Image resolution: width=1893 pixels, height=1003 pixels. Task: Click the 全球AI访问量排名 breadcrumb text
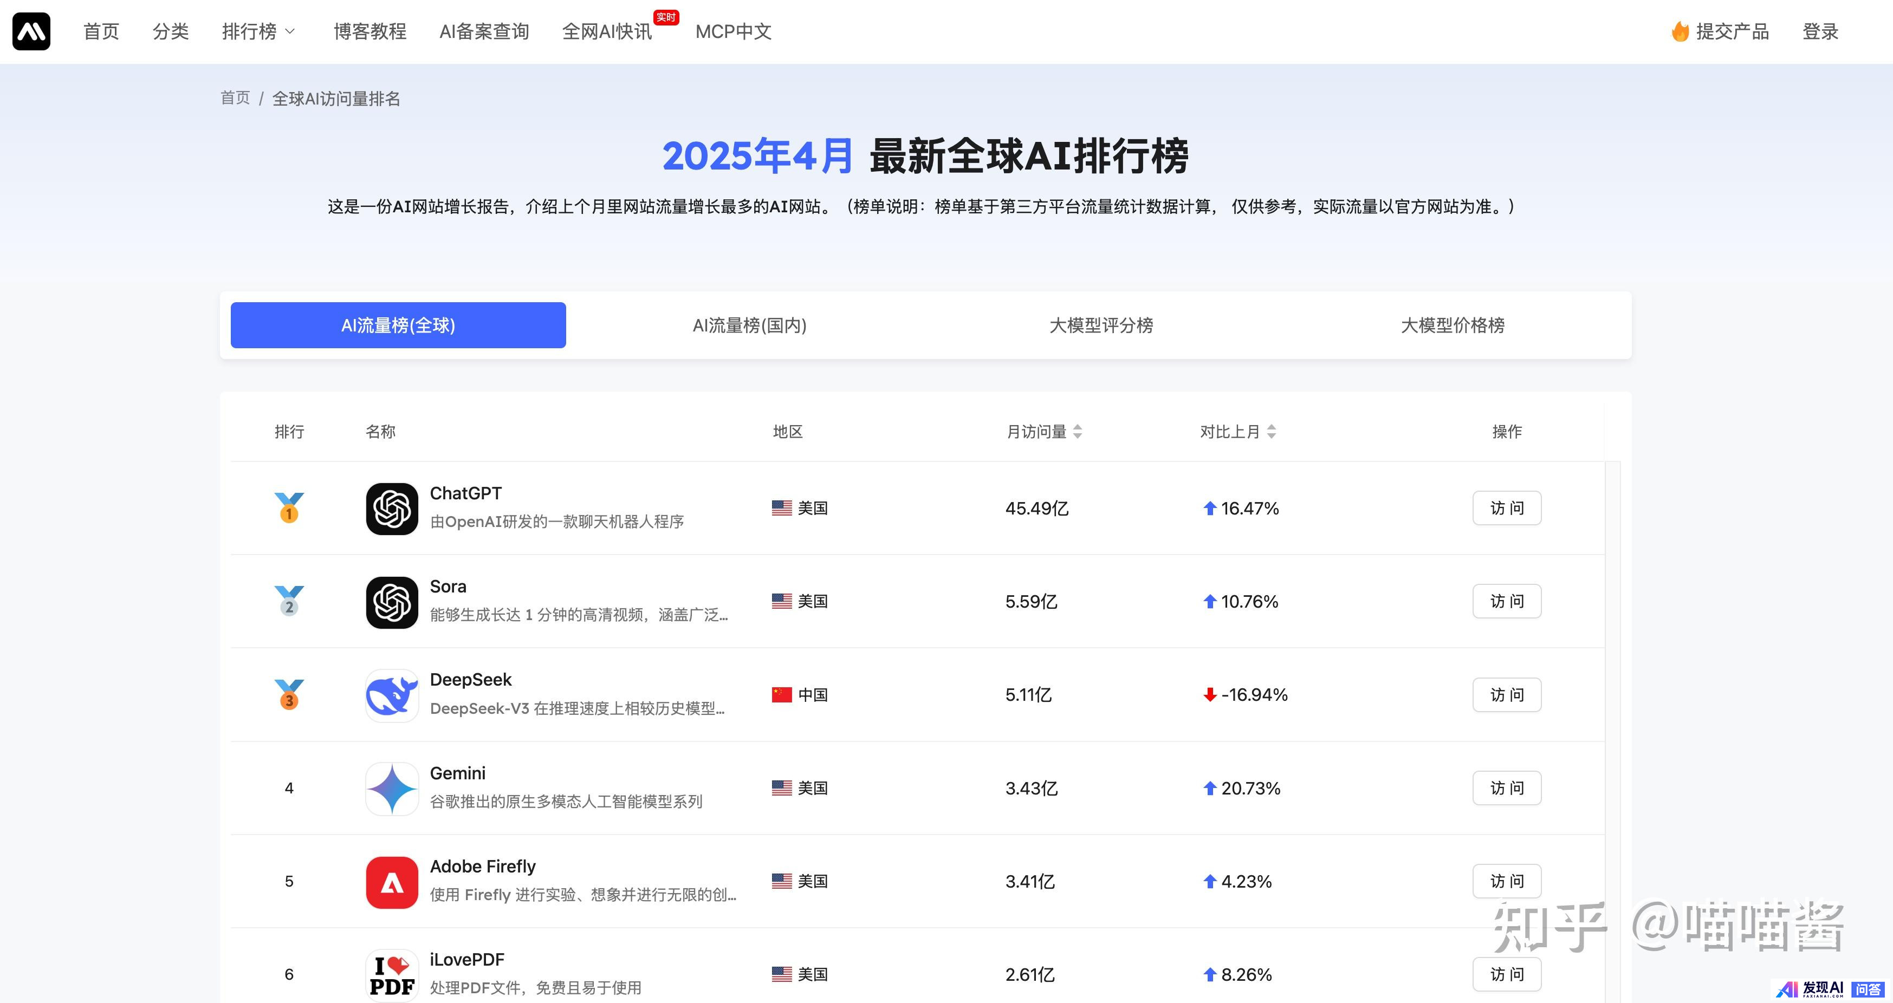click(x=336, y=99)
